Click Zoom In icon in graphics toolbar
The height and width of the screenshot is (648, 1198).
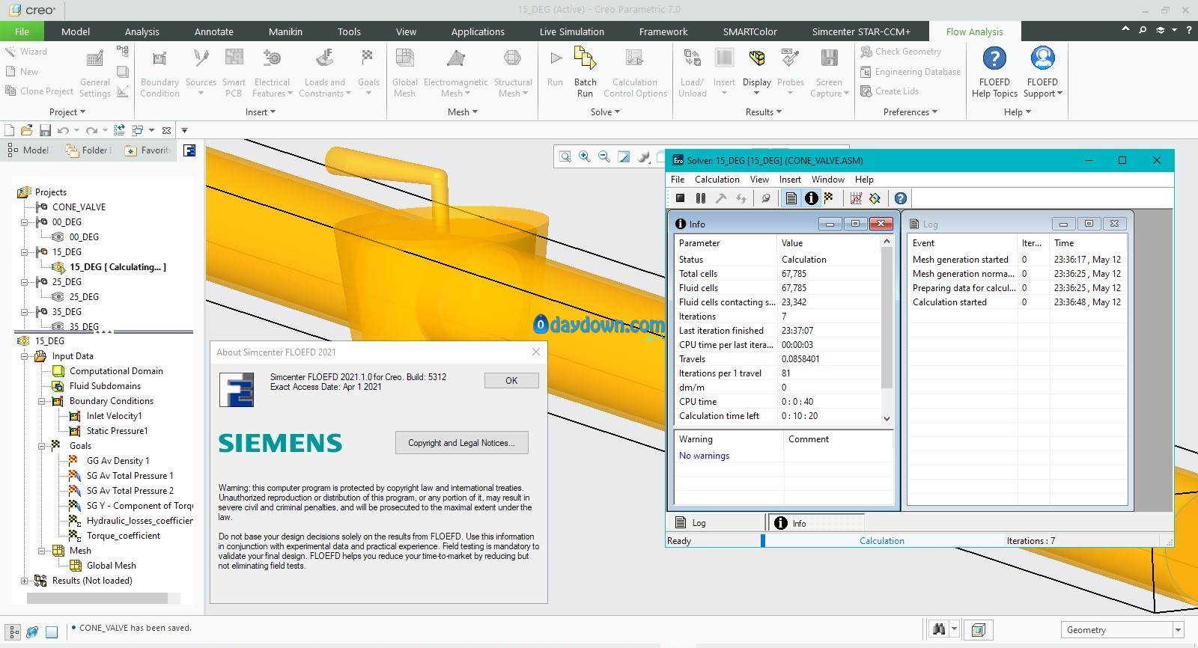(x=585, y=156)
